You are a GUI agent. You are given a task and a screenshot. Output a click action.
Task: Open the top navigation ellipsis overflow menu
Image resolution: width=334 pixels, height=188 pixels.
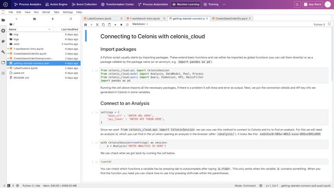coord(224,5)
